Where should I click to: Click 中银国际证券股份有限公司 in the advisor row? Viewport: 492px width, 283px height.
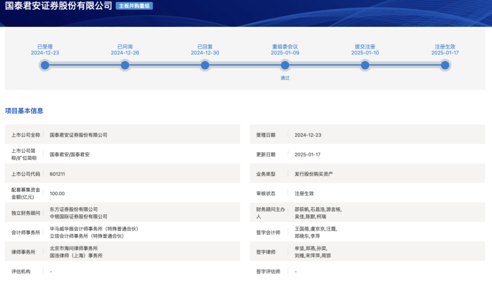click(78, 216)
